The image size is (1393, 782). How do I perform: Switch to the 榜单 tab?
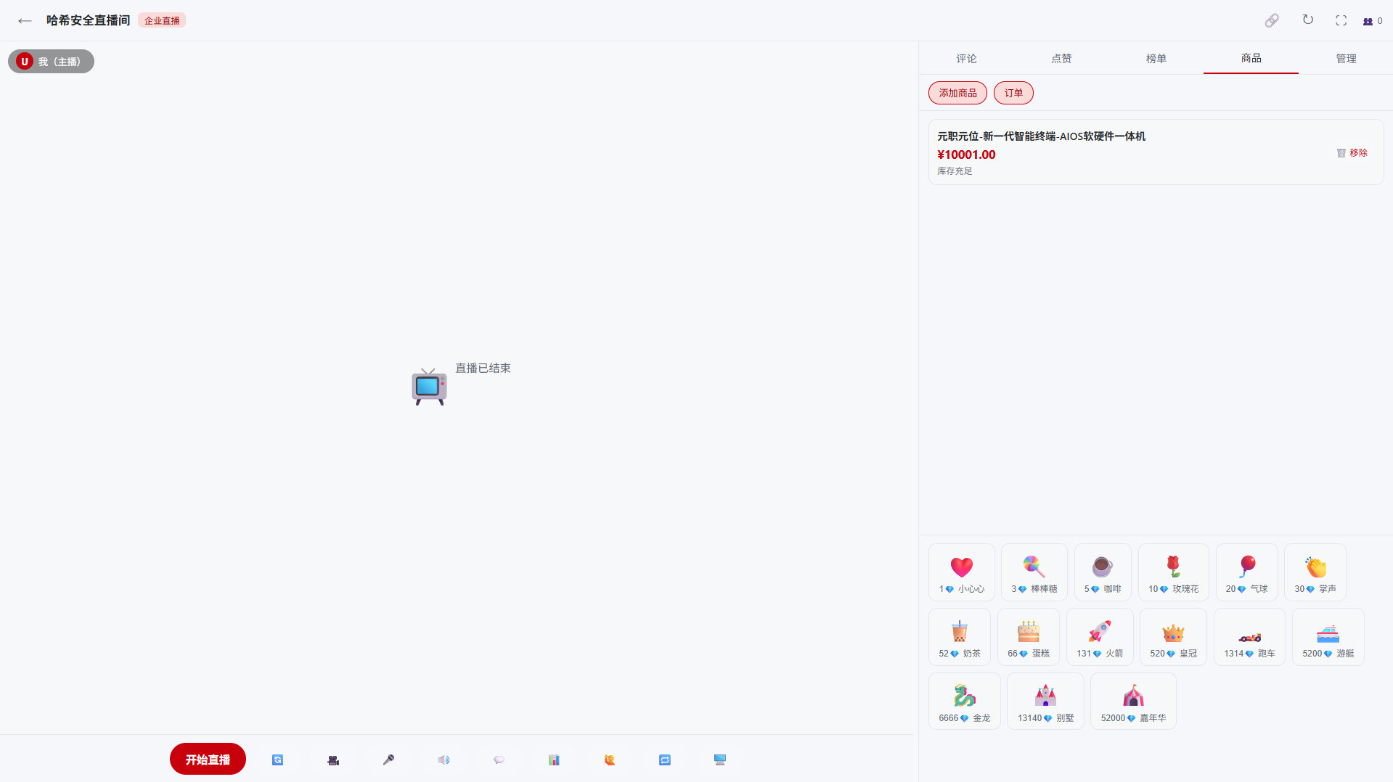1156,58
